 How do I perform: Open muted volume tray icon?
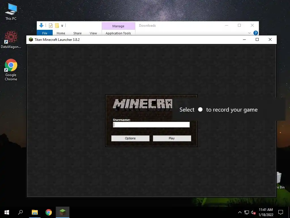point(253,212)
